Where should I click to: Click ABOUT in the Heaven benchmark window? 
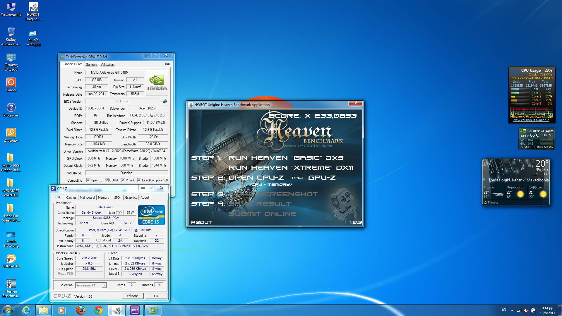click(201, 222)
